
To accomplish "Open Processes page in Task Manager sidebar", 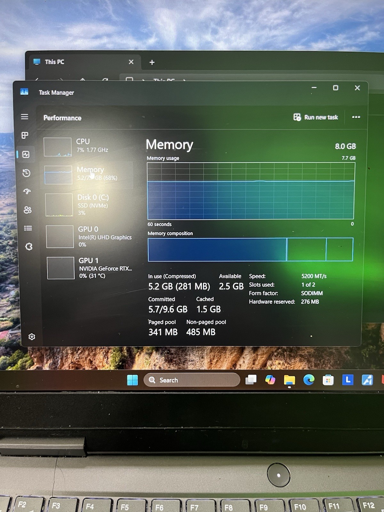I will click(x=25, y=135).
